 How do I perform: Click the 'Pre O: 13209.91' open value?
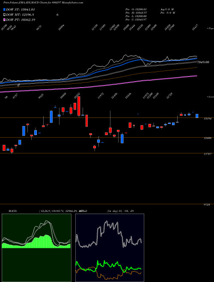pyautogui.click(x=136, y=9)
